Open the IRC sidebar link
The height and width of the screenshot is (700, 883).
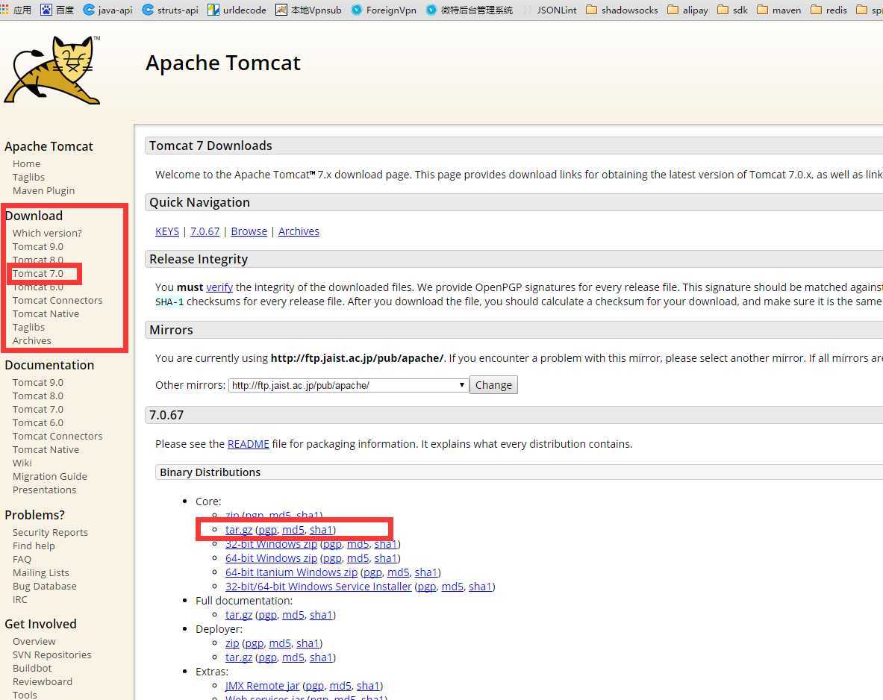[19, 600]
